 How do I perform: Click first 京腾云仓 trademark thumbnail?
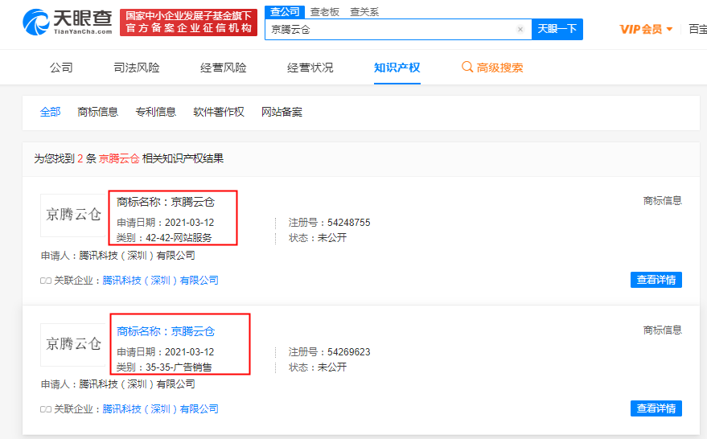[73, 215]
